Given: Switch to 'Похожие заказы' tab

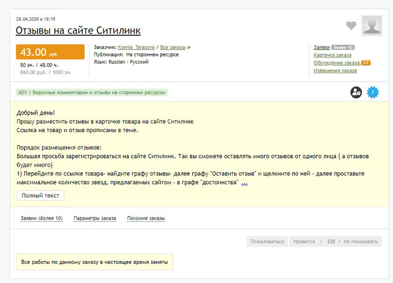Looking at the screenshot, I should (x=146, y=218).
